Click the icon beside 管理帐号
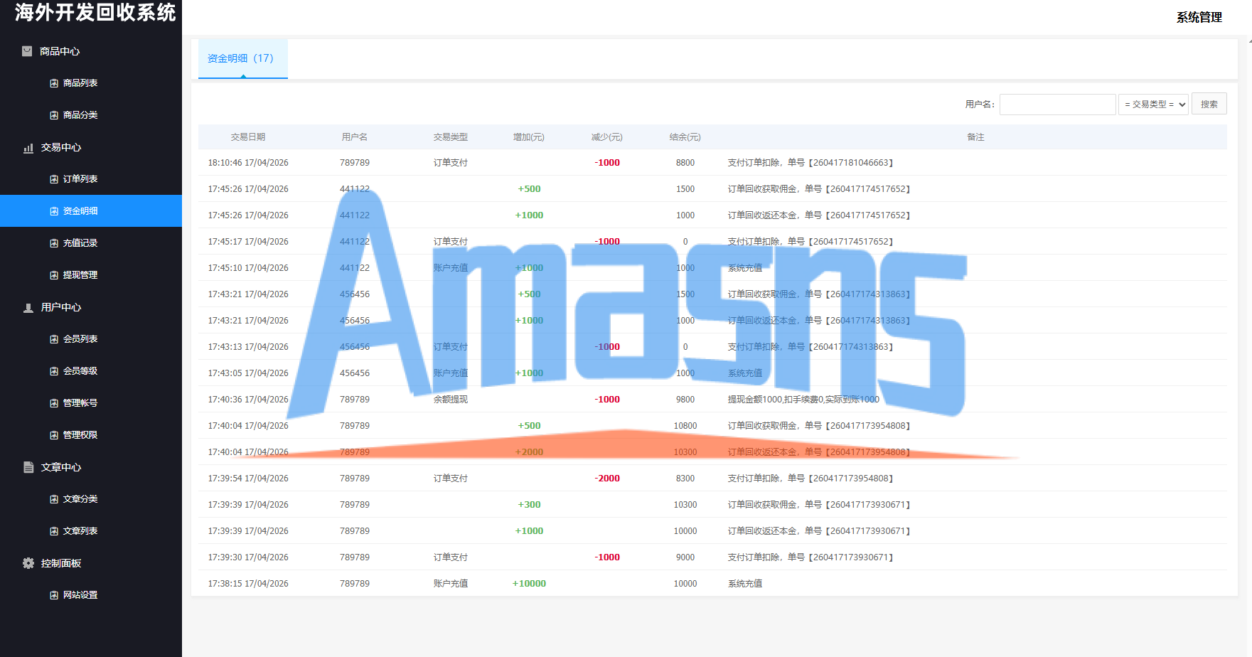Screen dimensions: 1252x657 point(54,403)
